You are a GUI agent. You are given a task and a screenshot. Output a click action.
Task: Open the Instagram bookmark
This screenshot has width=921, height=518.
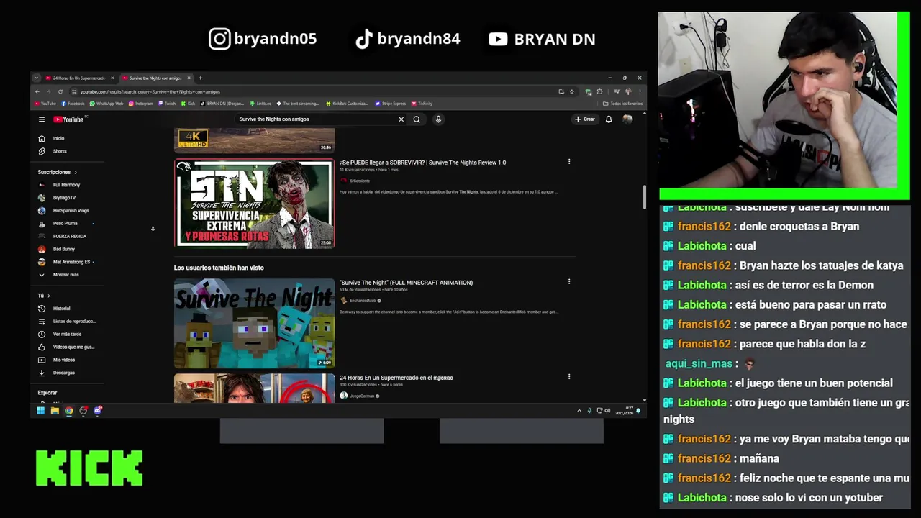141,104
